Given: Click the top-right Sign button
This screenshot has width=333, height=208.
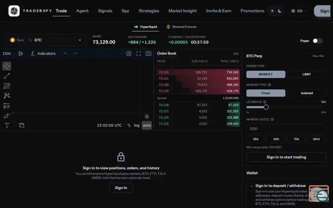Looking at the screenshot, I should (322, 11).
